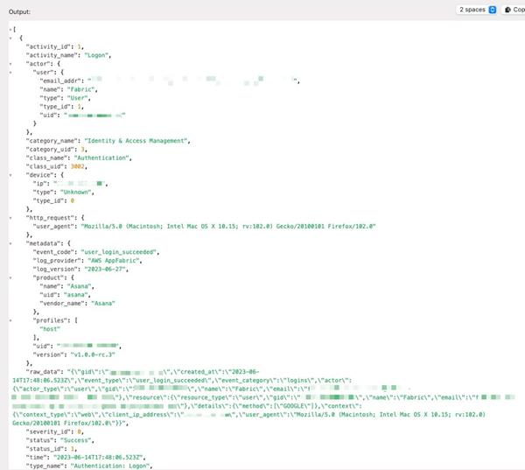Click the "Authentication: Logon" type_name value

[107, 463]
